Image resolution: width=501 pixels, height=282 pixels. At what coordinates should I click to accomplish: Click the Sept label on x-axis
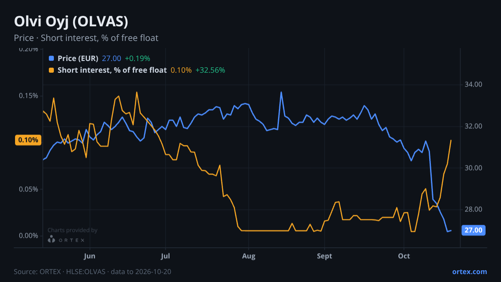coord(324,256)
